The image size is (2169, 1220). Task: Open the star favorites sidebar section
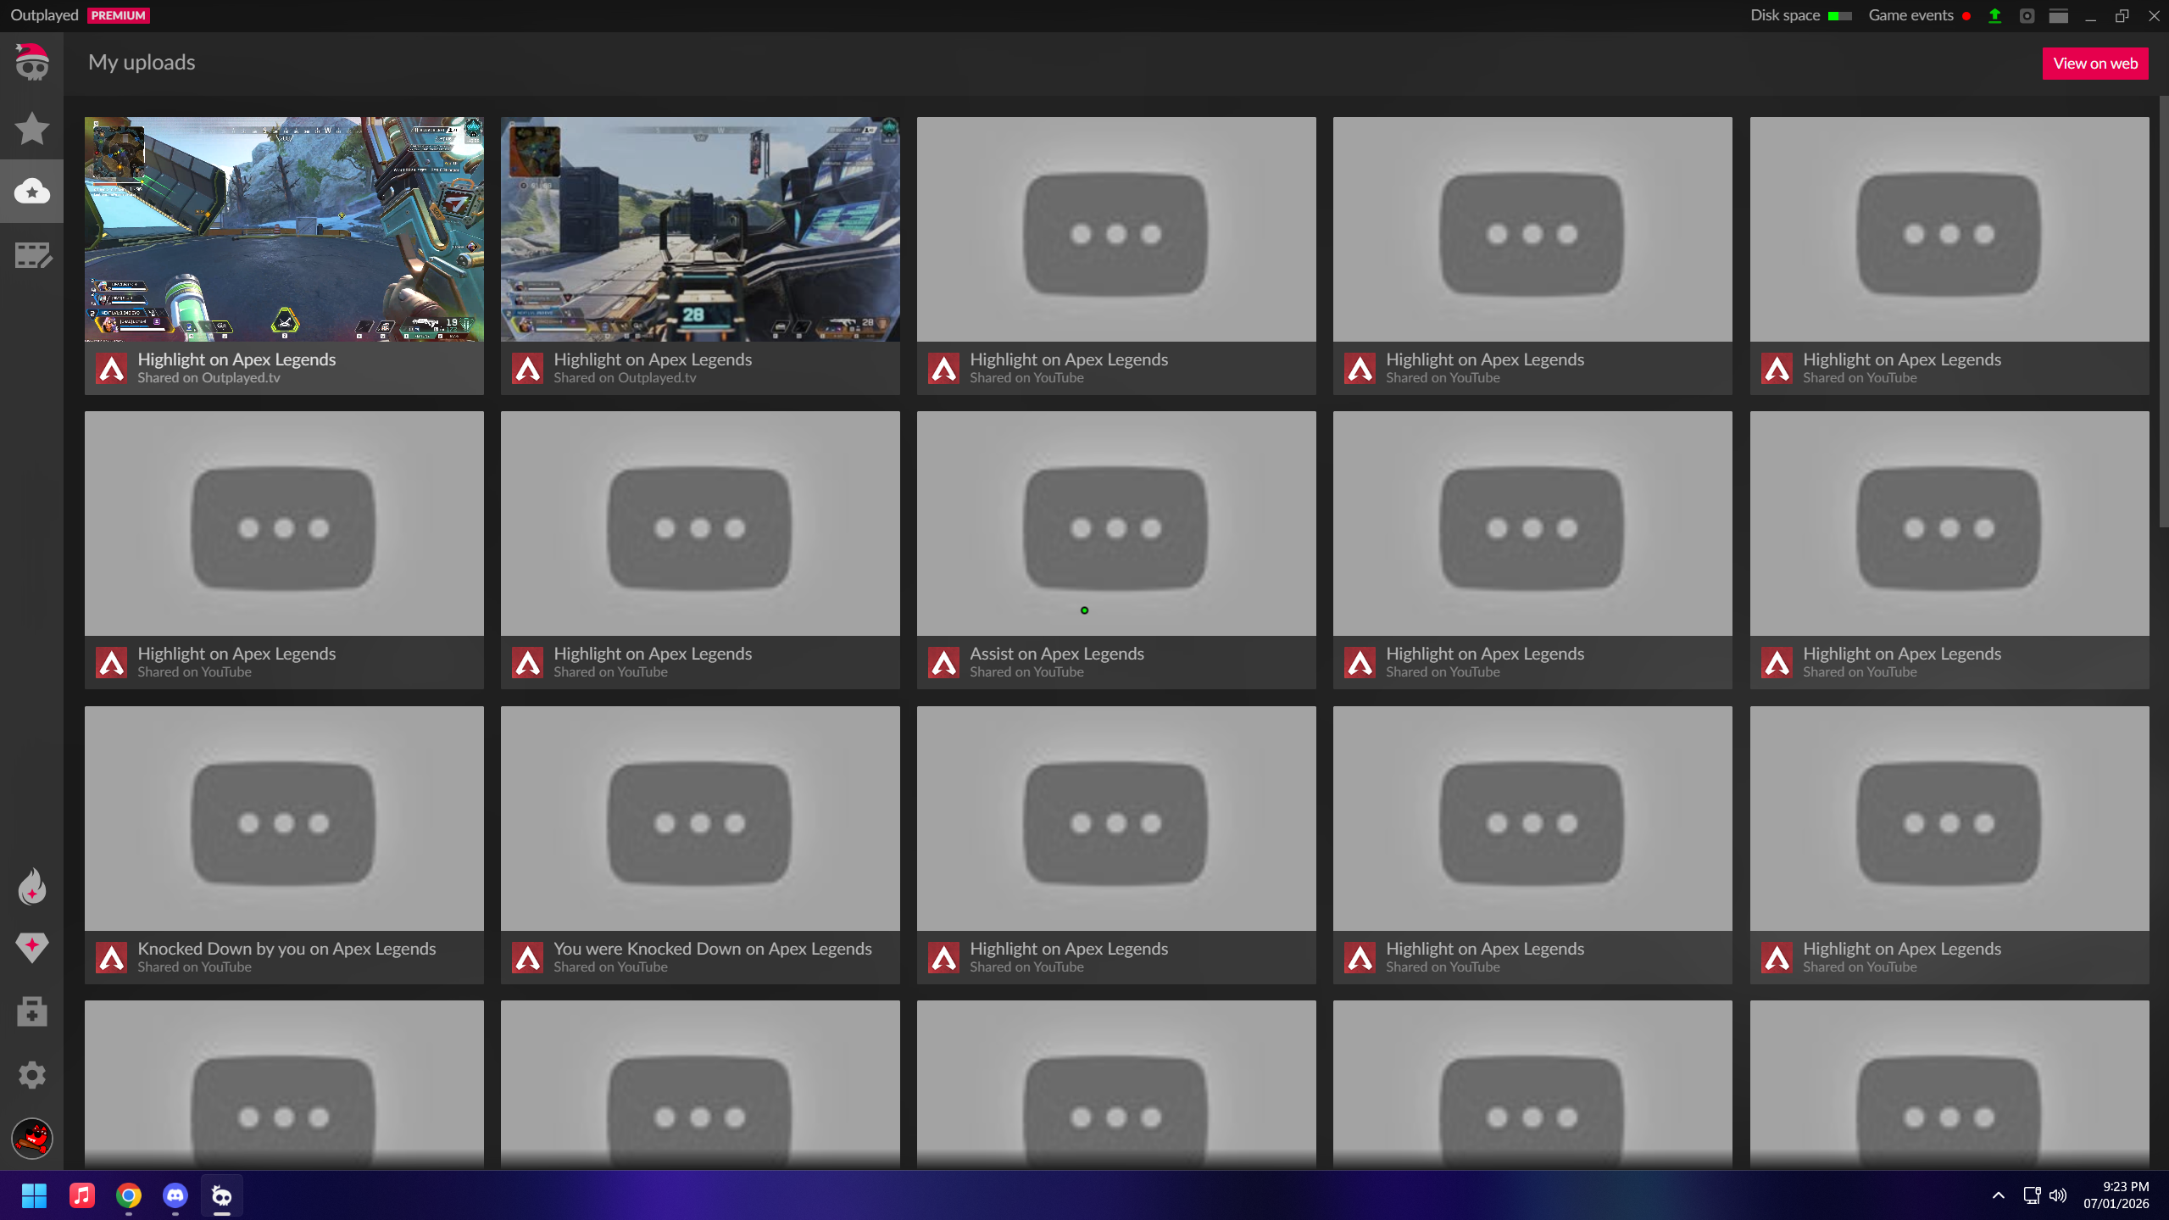coord(31,128)
